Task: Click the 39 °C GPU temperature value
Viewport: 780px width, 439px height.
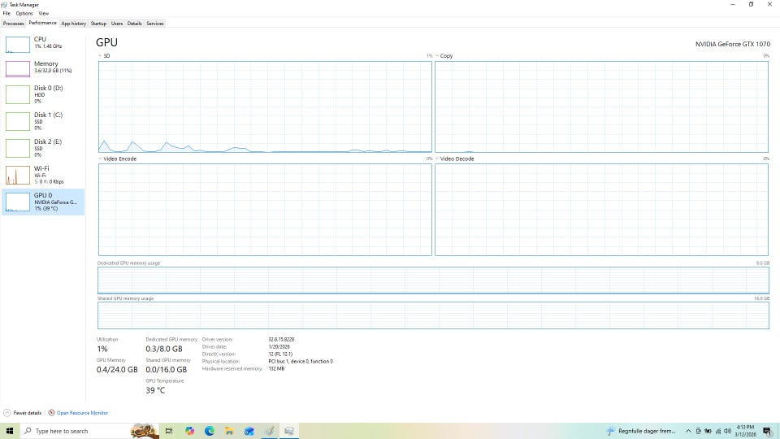Action: [x=155, y=391]
